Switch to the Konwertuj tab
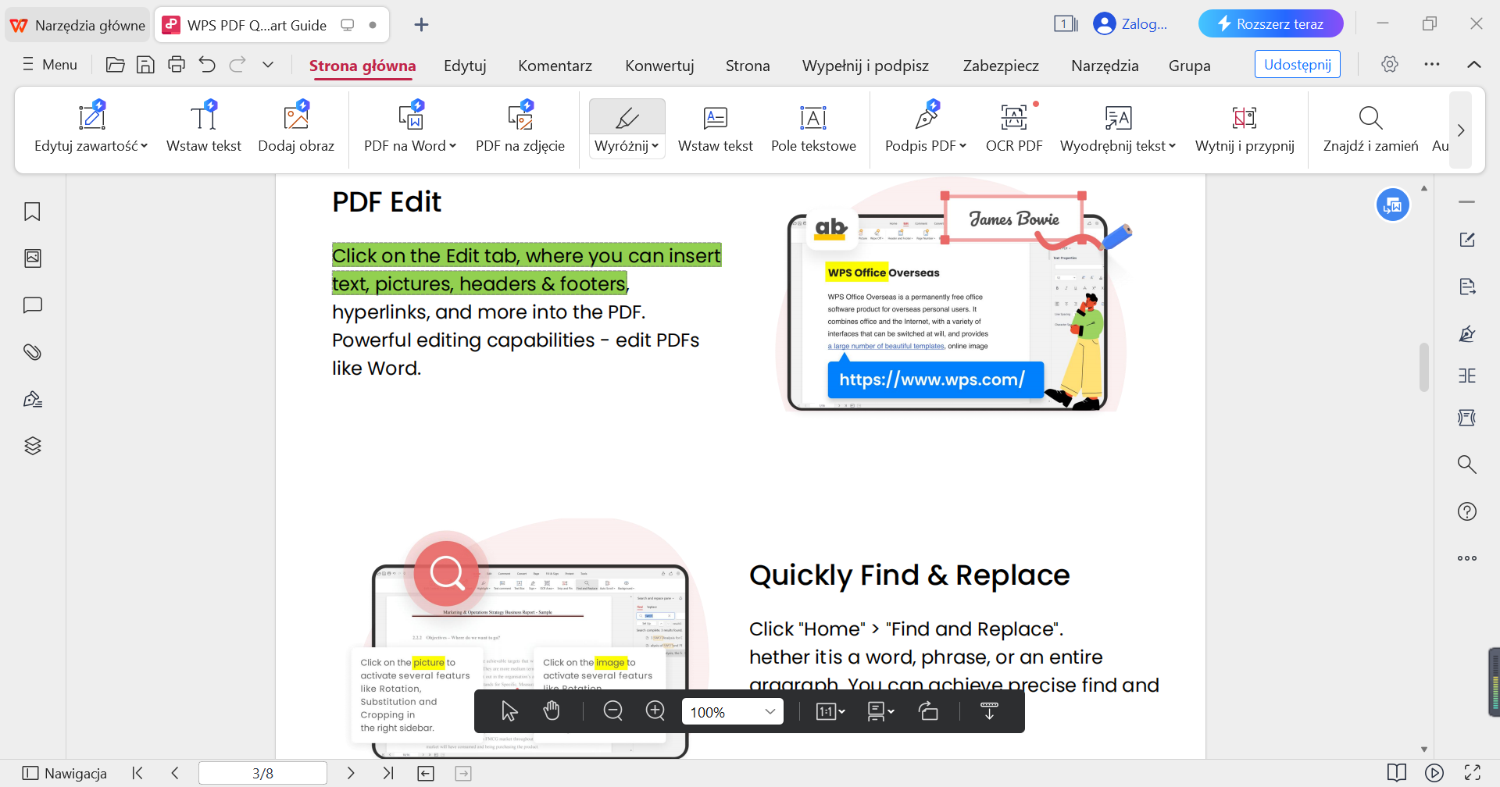This screenshot has height=787, width=1500. pos(659,66)
